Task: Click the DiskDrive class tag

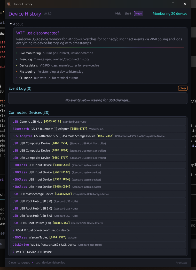Action: point(21,245)
